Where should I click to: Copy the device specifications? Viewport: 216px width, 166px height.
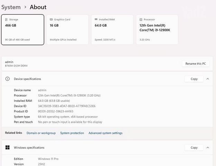click(194, 79)
